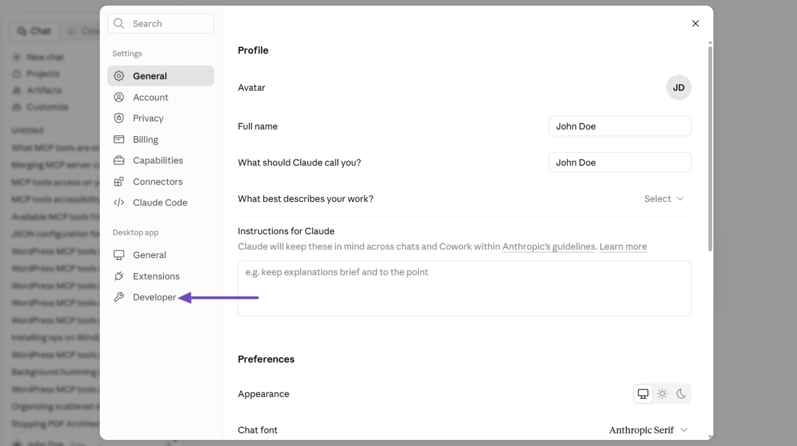Open Installing npx on Windows chat entry
This screenshot has width=797, height=446.
coord(55,337)
